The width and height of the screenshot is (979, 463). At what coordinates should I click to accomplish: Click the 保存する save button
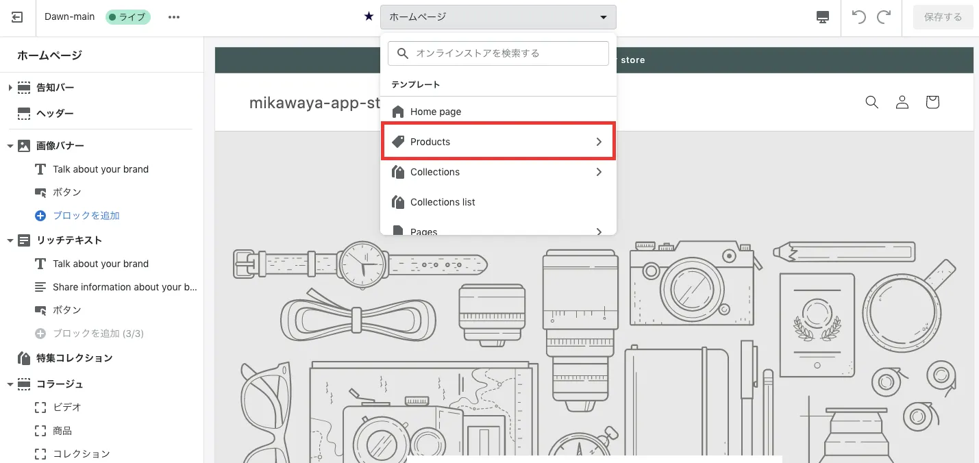[x=943, y=17]
